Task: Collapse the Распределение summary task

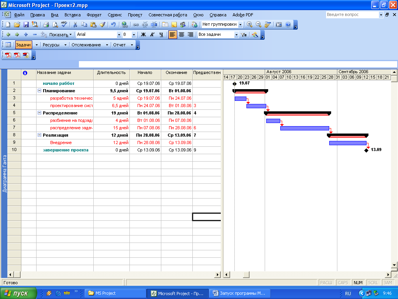Action: 39,113
